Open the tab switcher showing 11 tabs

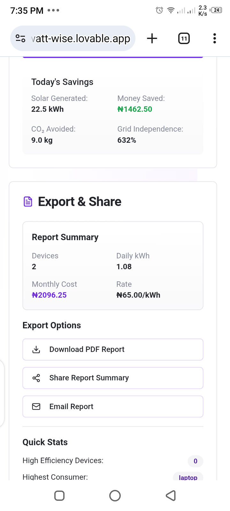pyautogui.click(x=184, y=39)
